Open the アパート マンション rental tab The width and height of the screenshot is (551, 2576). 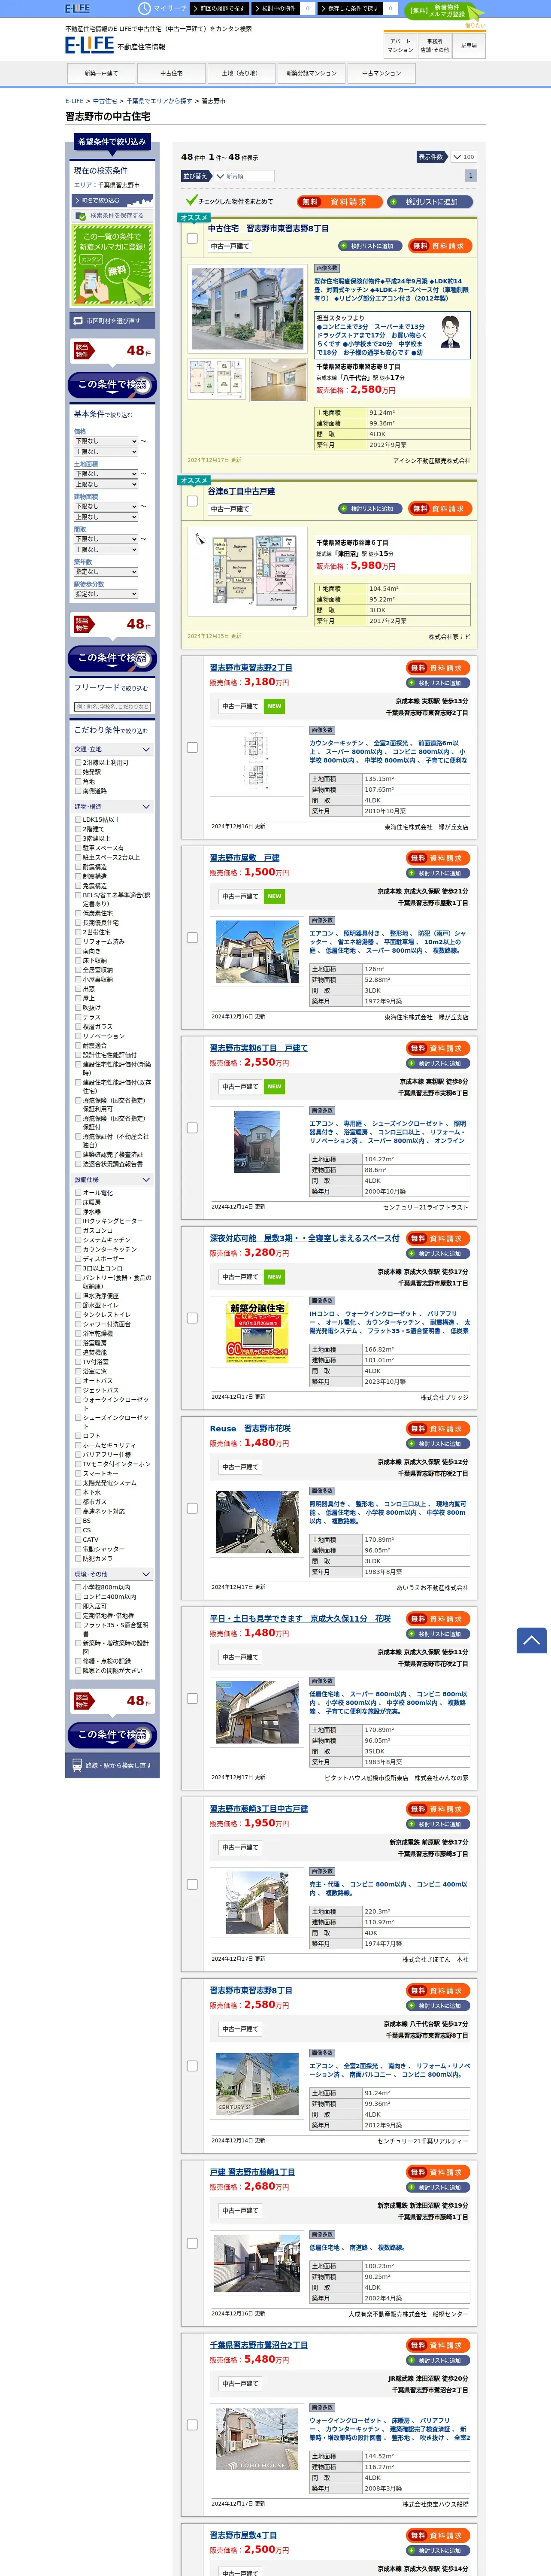pyautogui.click(x=400, y=45)
